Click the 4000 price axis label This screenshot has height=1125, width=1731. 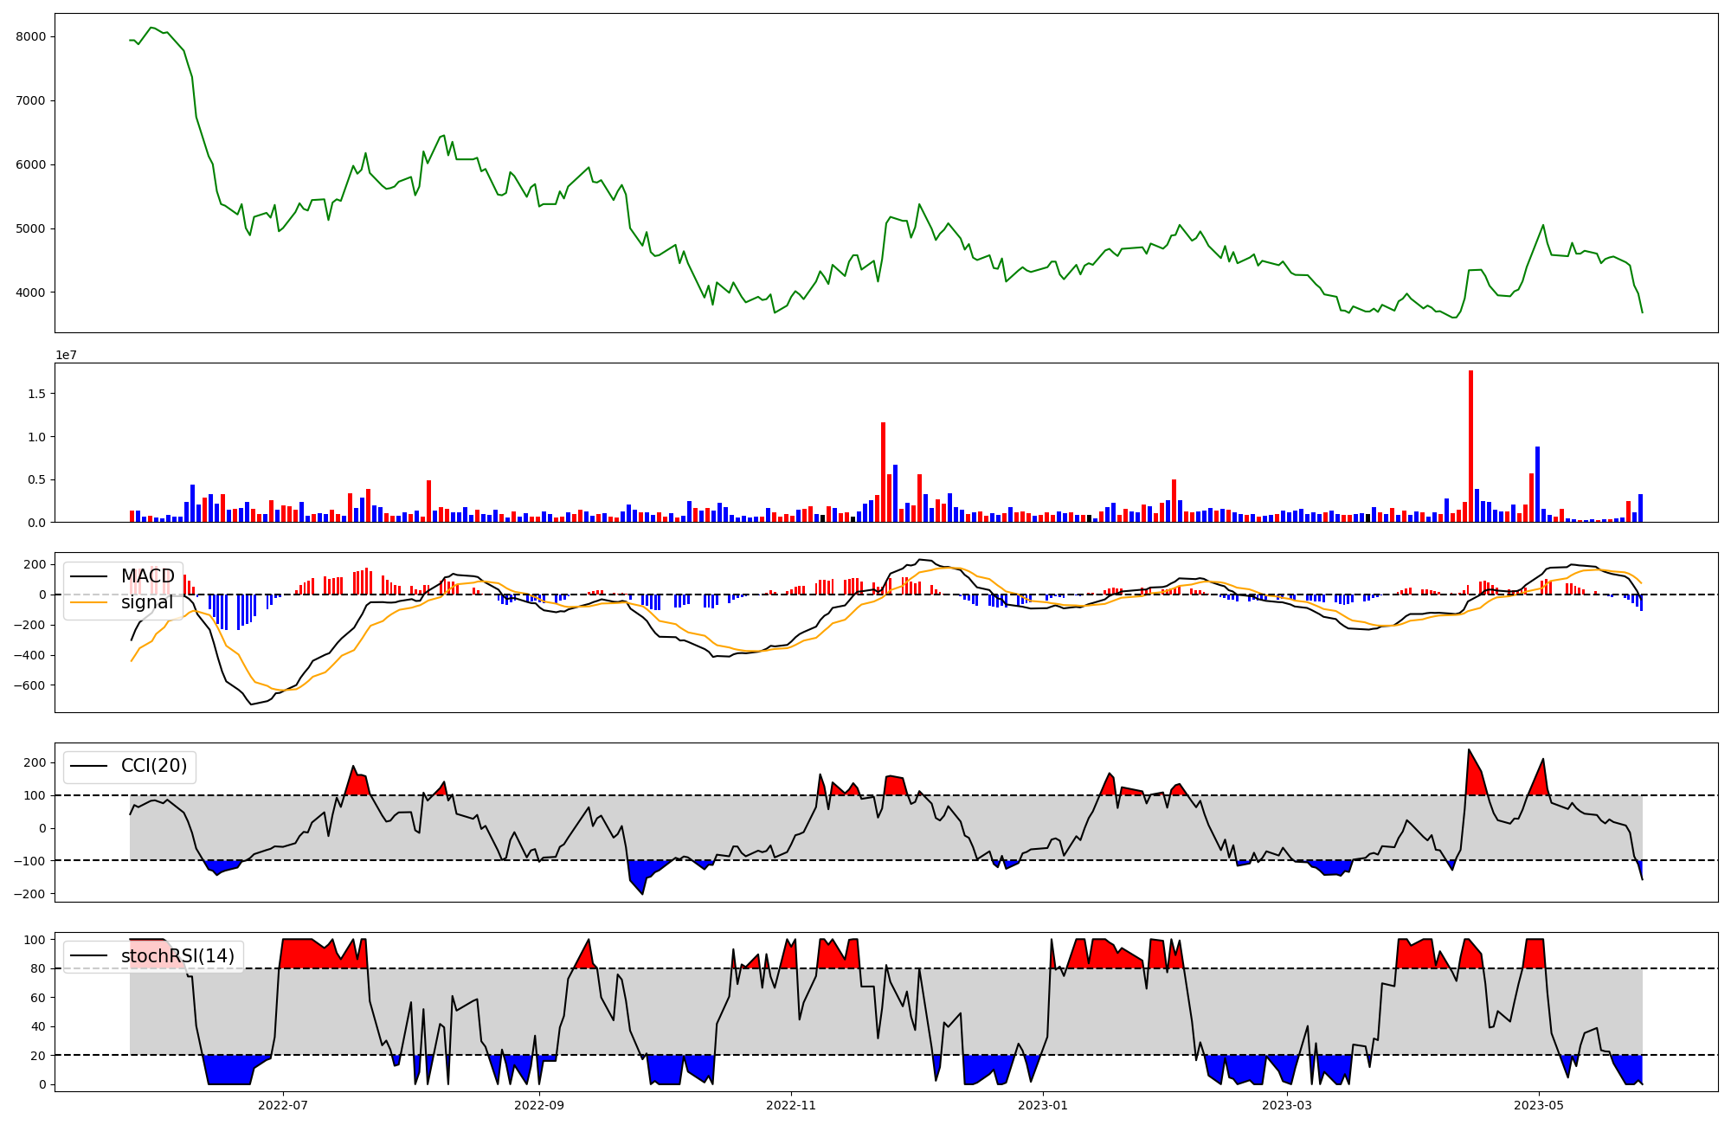(30, 292)
